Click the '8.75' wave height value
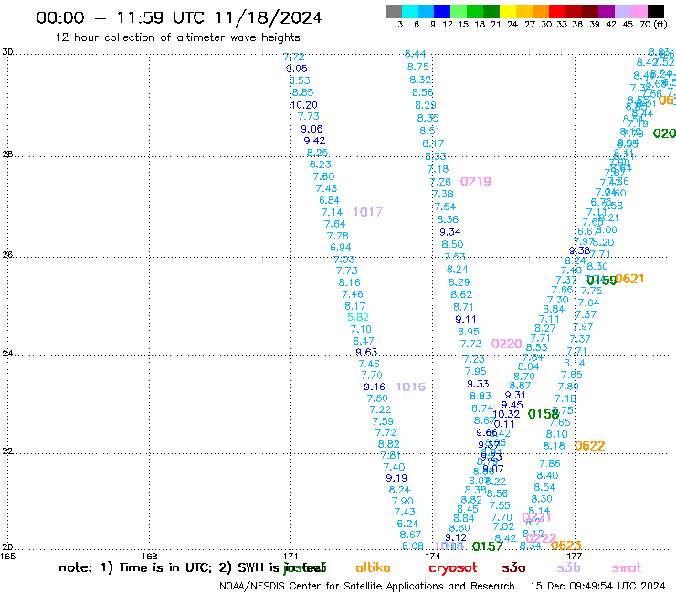The height and width of the screenshot is (594, 676). (418, 67)
